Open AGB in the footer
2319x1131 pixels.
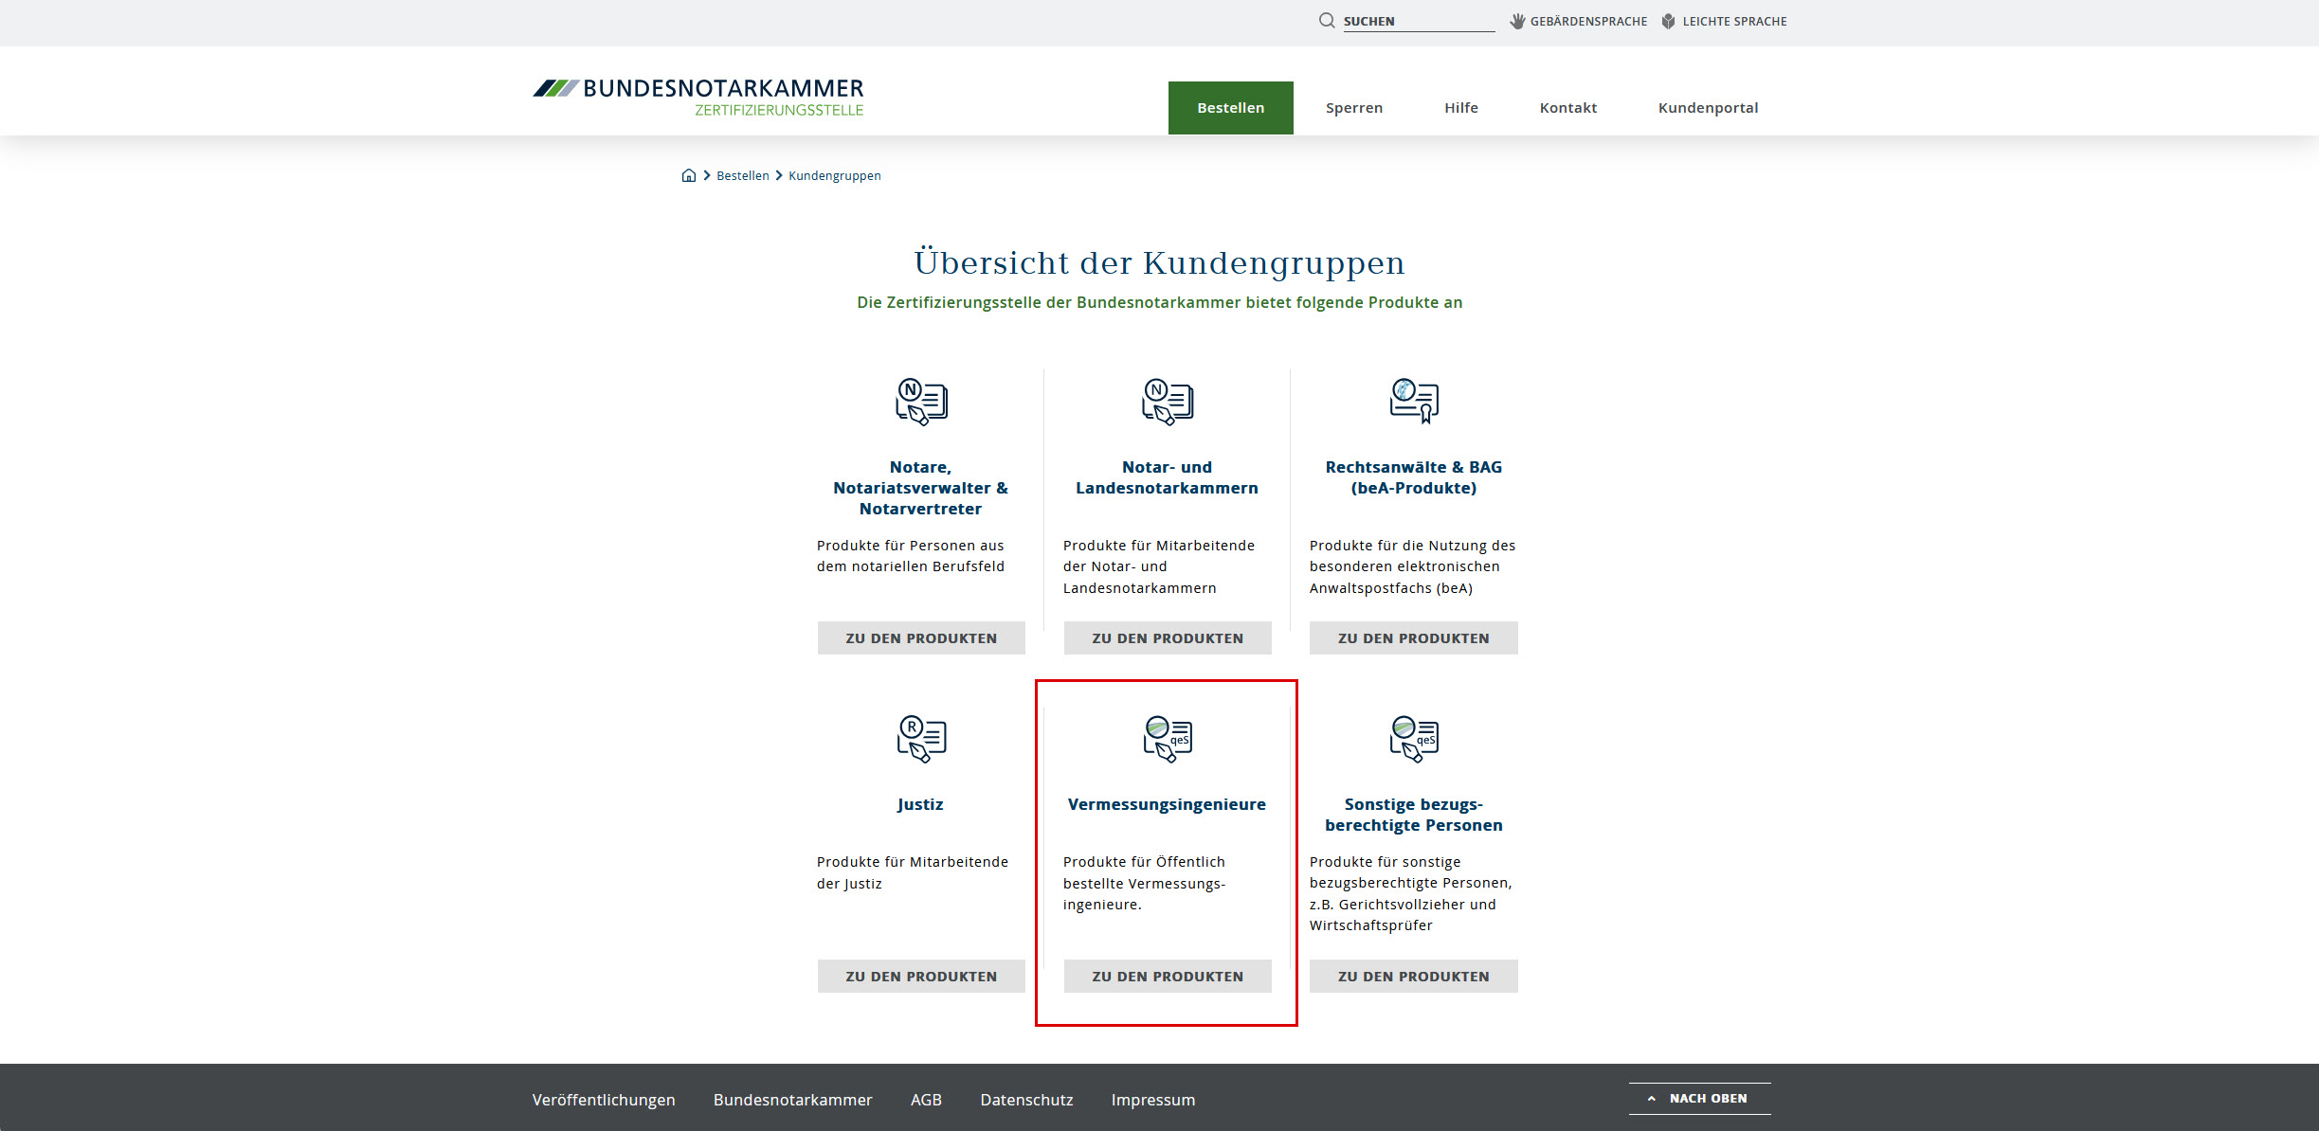926,1100
